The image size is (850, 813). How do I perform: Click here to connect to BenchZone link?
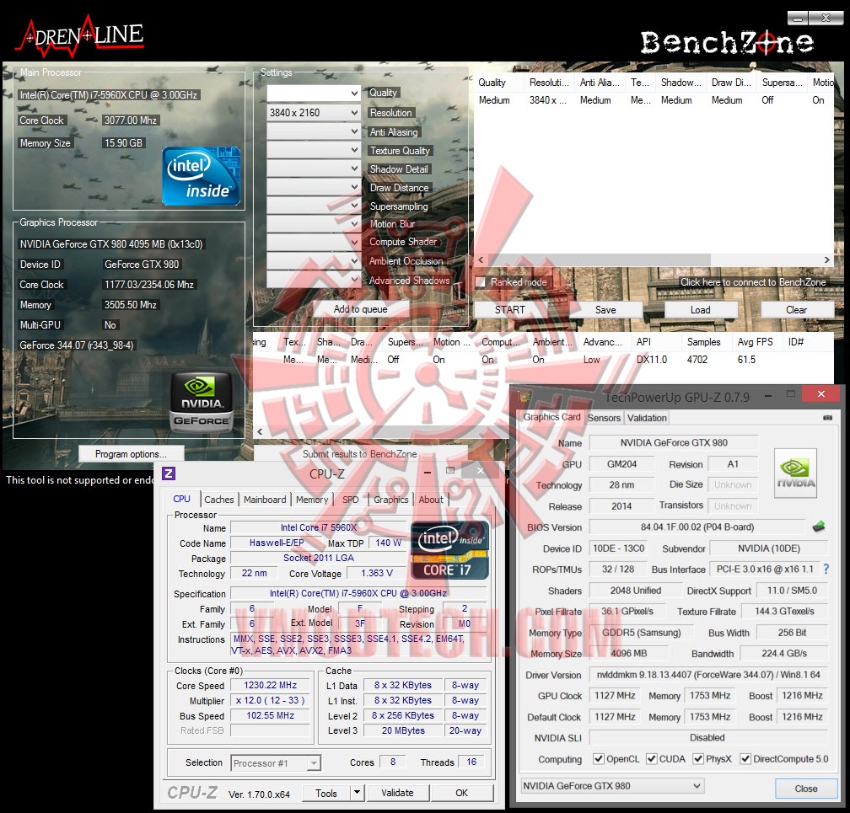pos(753,282)
